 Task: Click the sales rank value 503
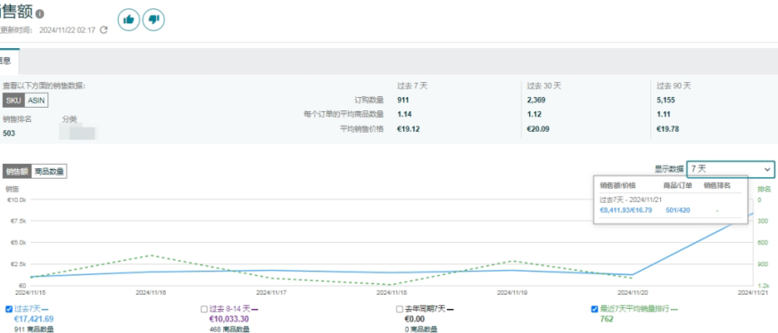tap(9, 133)
